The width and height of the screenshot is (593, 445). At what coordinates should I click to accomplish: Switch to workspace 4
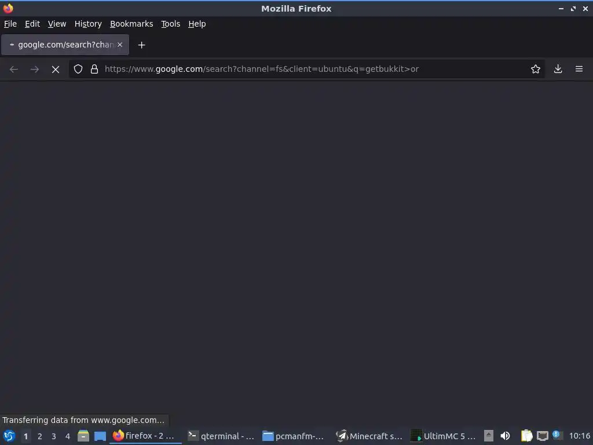[68, 436]
